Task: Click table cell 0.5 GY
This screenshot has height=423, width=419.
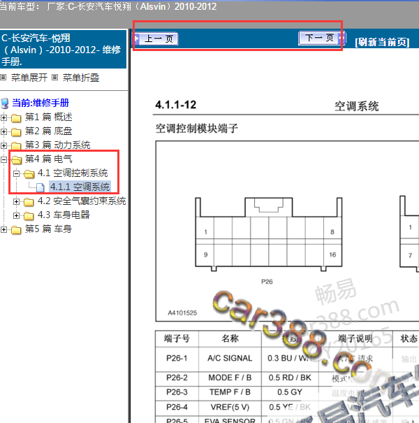Action: click(290, 392)
